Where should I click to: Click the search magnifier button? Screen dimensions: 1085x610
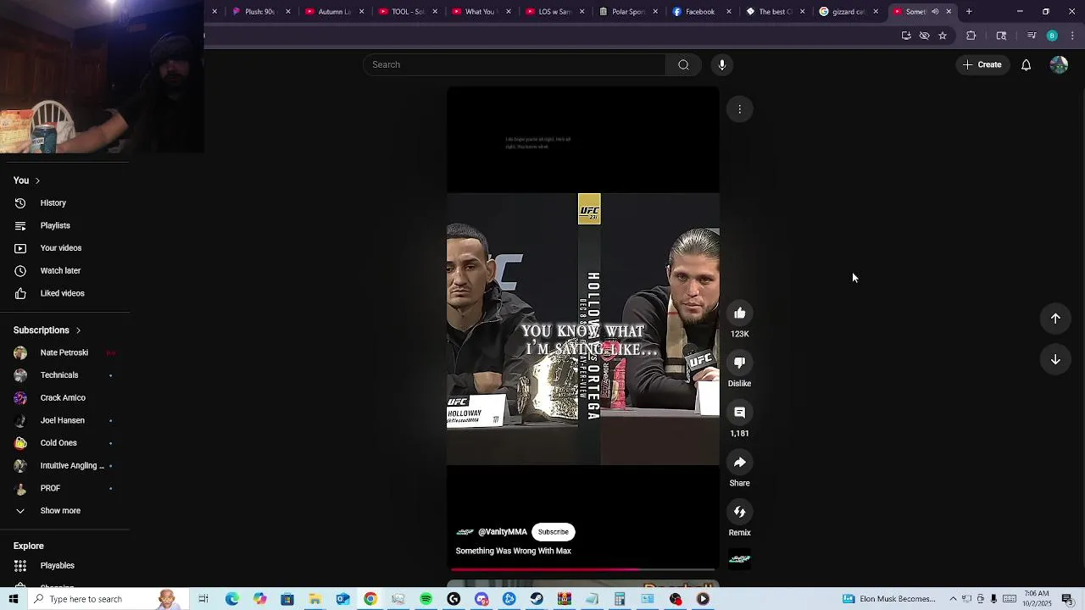point(683,64)
